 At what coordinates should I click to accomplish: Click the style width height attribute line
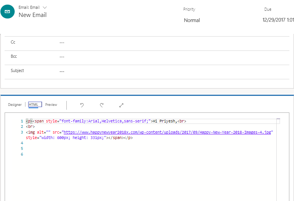(x=79, y=138)
